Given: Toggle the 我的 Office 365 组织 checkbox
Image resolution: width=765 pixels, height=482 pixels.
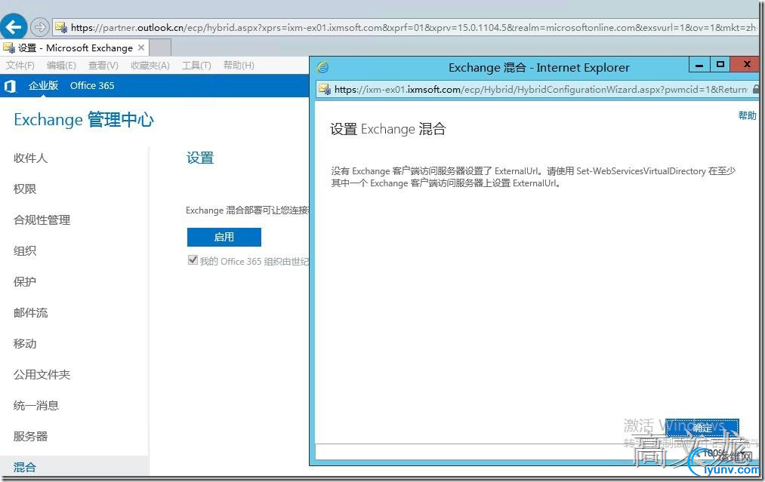Looking at the screenshot, I should [x=193, y=260].
